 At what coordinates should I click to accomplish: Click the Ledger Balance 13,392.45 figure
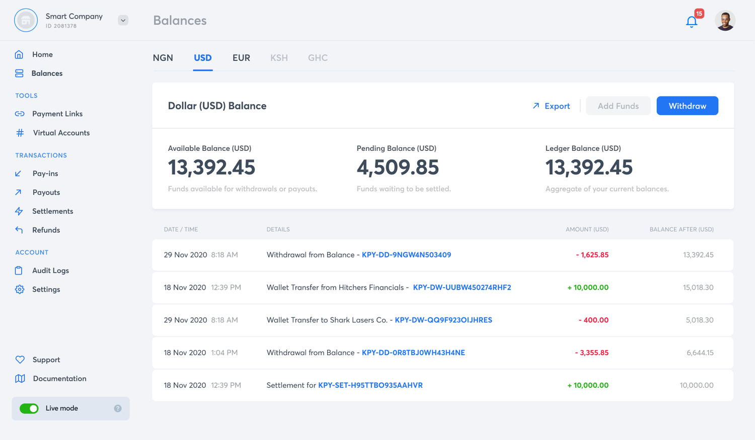(589, 167)
